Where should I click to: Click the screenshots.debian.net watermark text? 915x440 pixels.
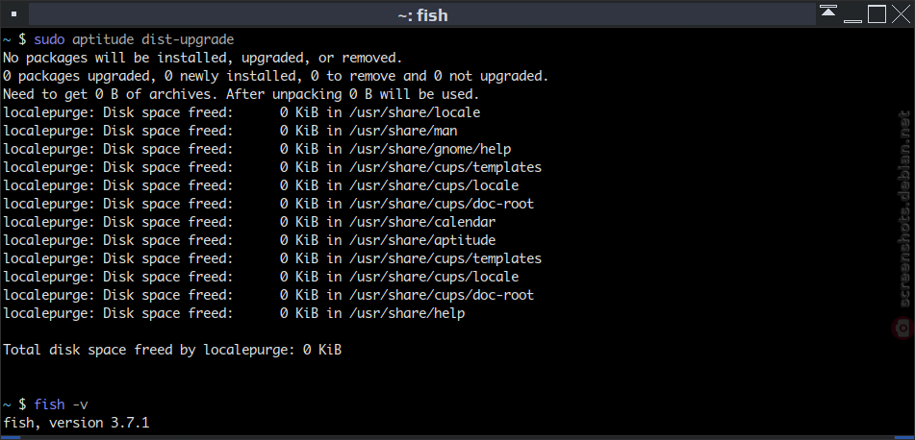[x=903, y=208]
